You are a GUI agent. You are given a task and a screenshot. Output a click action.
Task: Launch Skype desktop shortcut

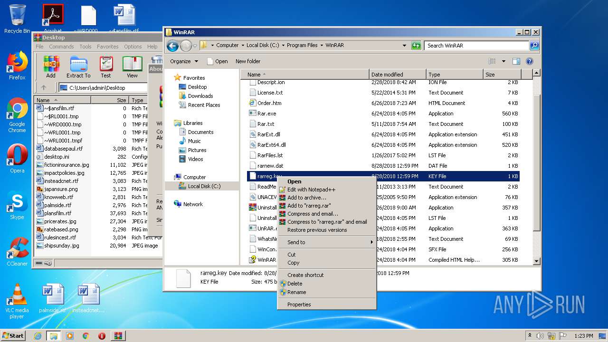17,205
